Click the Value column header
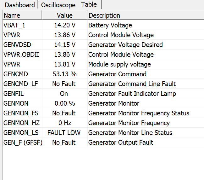 (x=64, y=15)
